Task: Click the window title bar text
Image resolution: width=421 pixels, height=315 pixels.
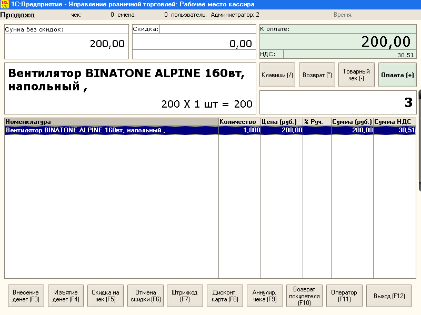Action: [x=133, y=4]
